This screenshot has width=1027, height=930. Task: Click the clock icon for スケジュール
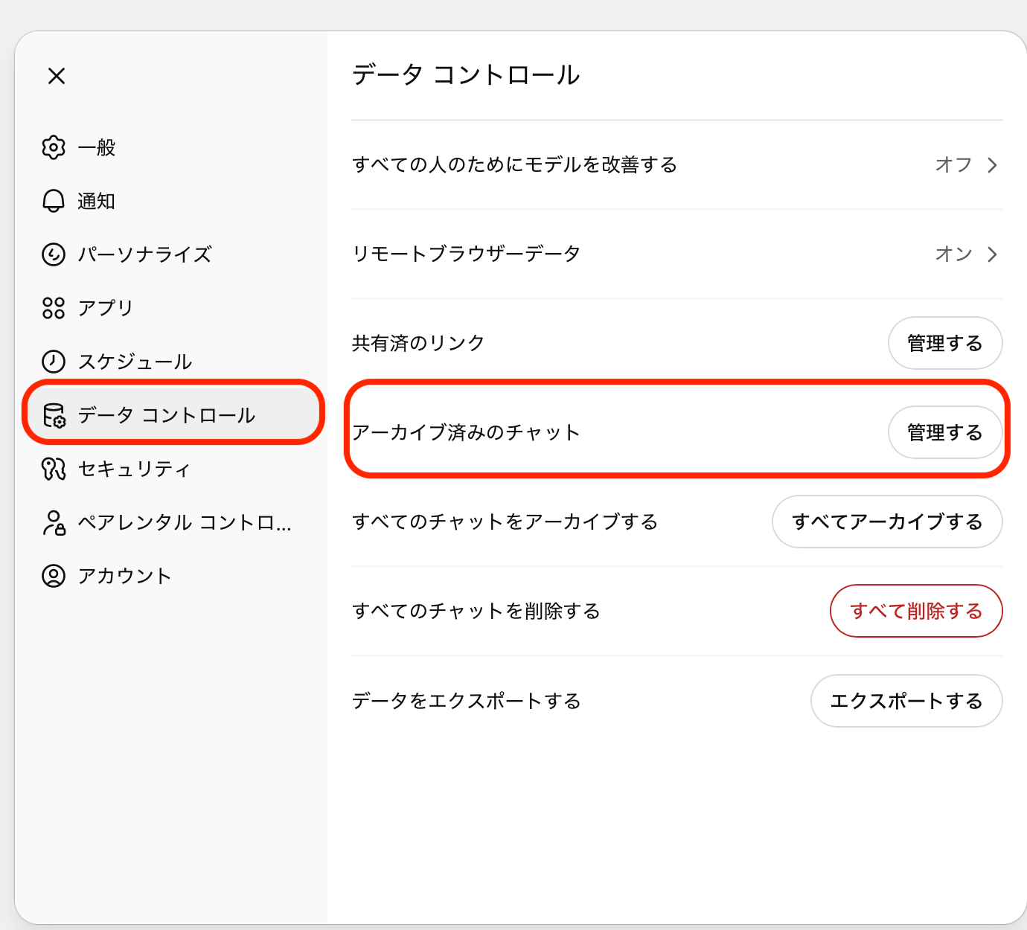point(54,362)
